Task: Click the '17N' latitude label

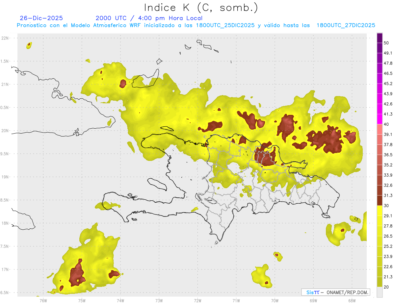Action: (x=5, y=269)
